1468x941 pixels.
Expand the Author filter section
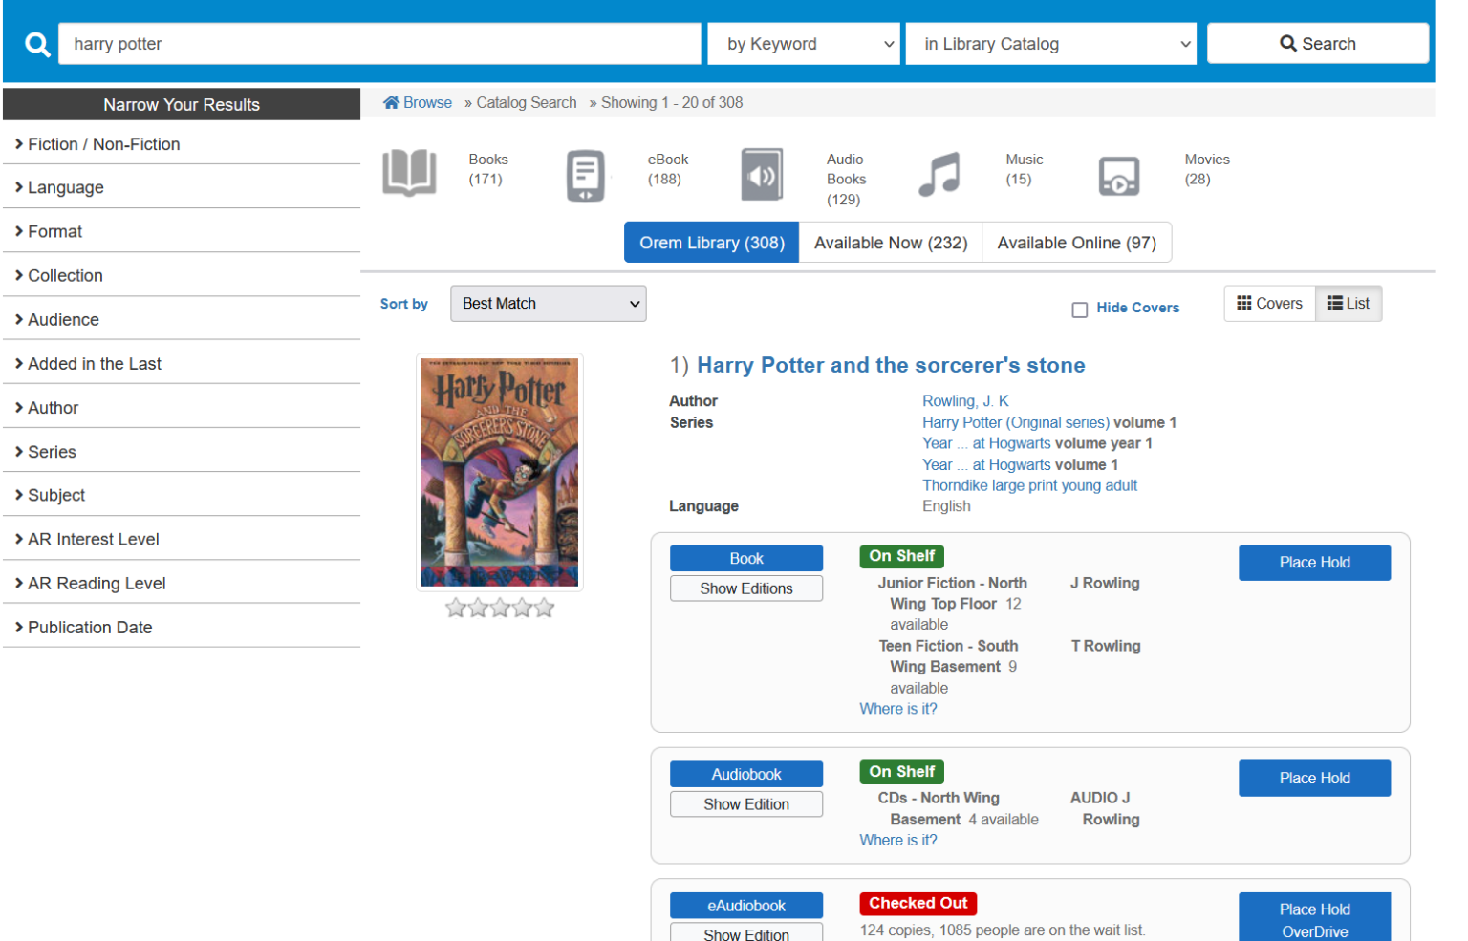pyautogui.click(x=53, y=407)
